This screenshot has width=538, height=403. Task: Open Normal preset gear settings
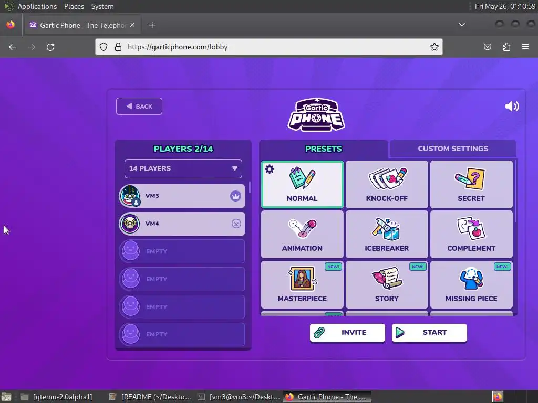[x=270, y=169]
